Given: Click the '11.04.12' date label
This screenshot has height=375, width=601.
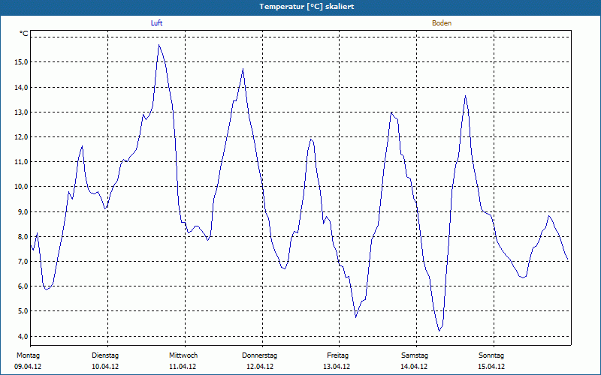Looking at the screenshot, I should [183, 367].
